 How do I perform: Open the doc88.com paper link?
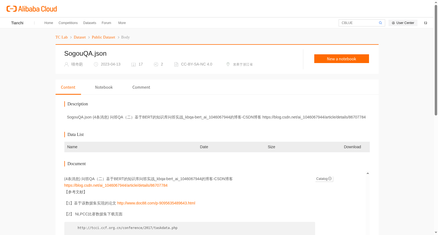(x=156, y=203)
